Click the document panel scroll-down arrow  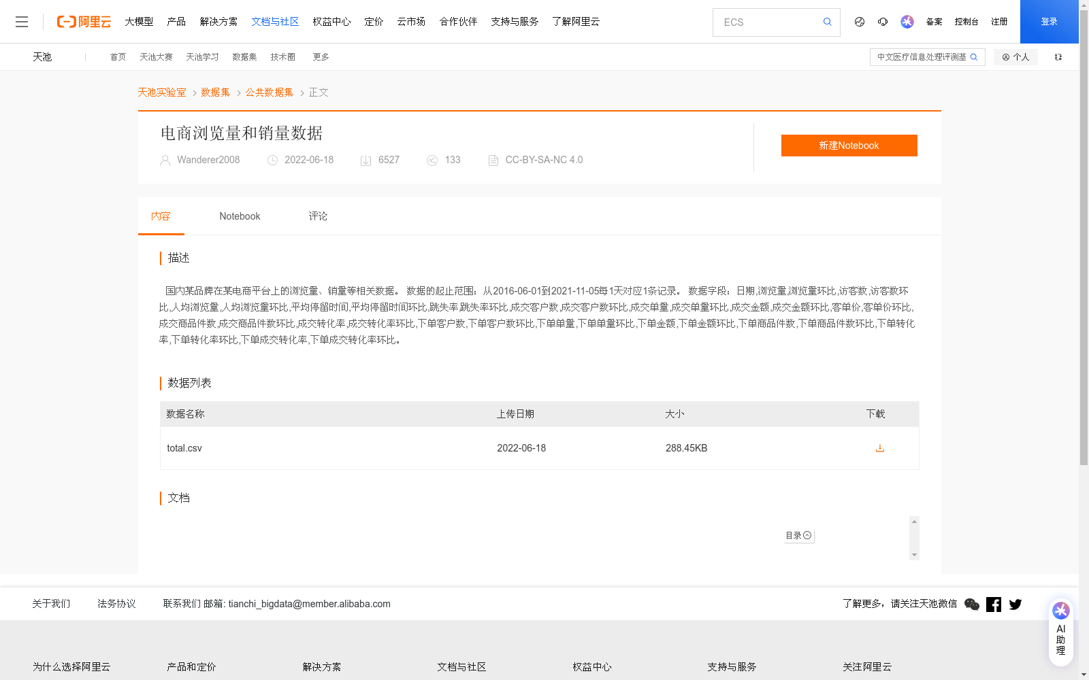(x=914, y=555)
